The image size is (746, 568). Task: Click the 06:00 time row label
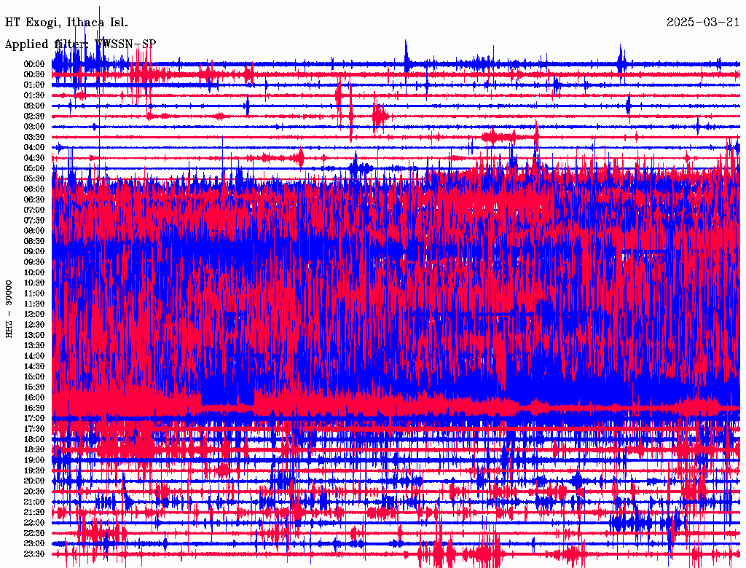[34, 189]
